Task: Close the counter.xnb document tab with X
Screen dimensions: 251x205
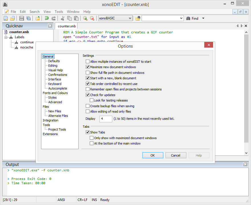Action: pyautogui.click(x=246, y=26)
